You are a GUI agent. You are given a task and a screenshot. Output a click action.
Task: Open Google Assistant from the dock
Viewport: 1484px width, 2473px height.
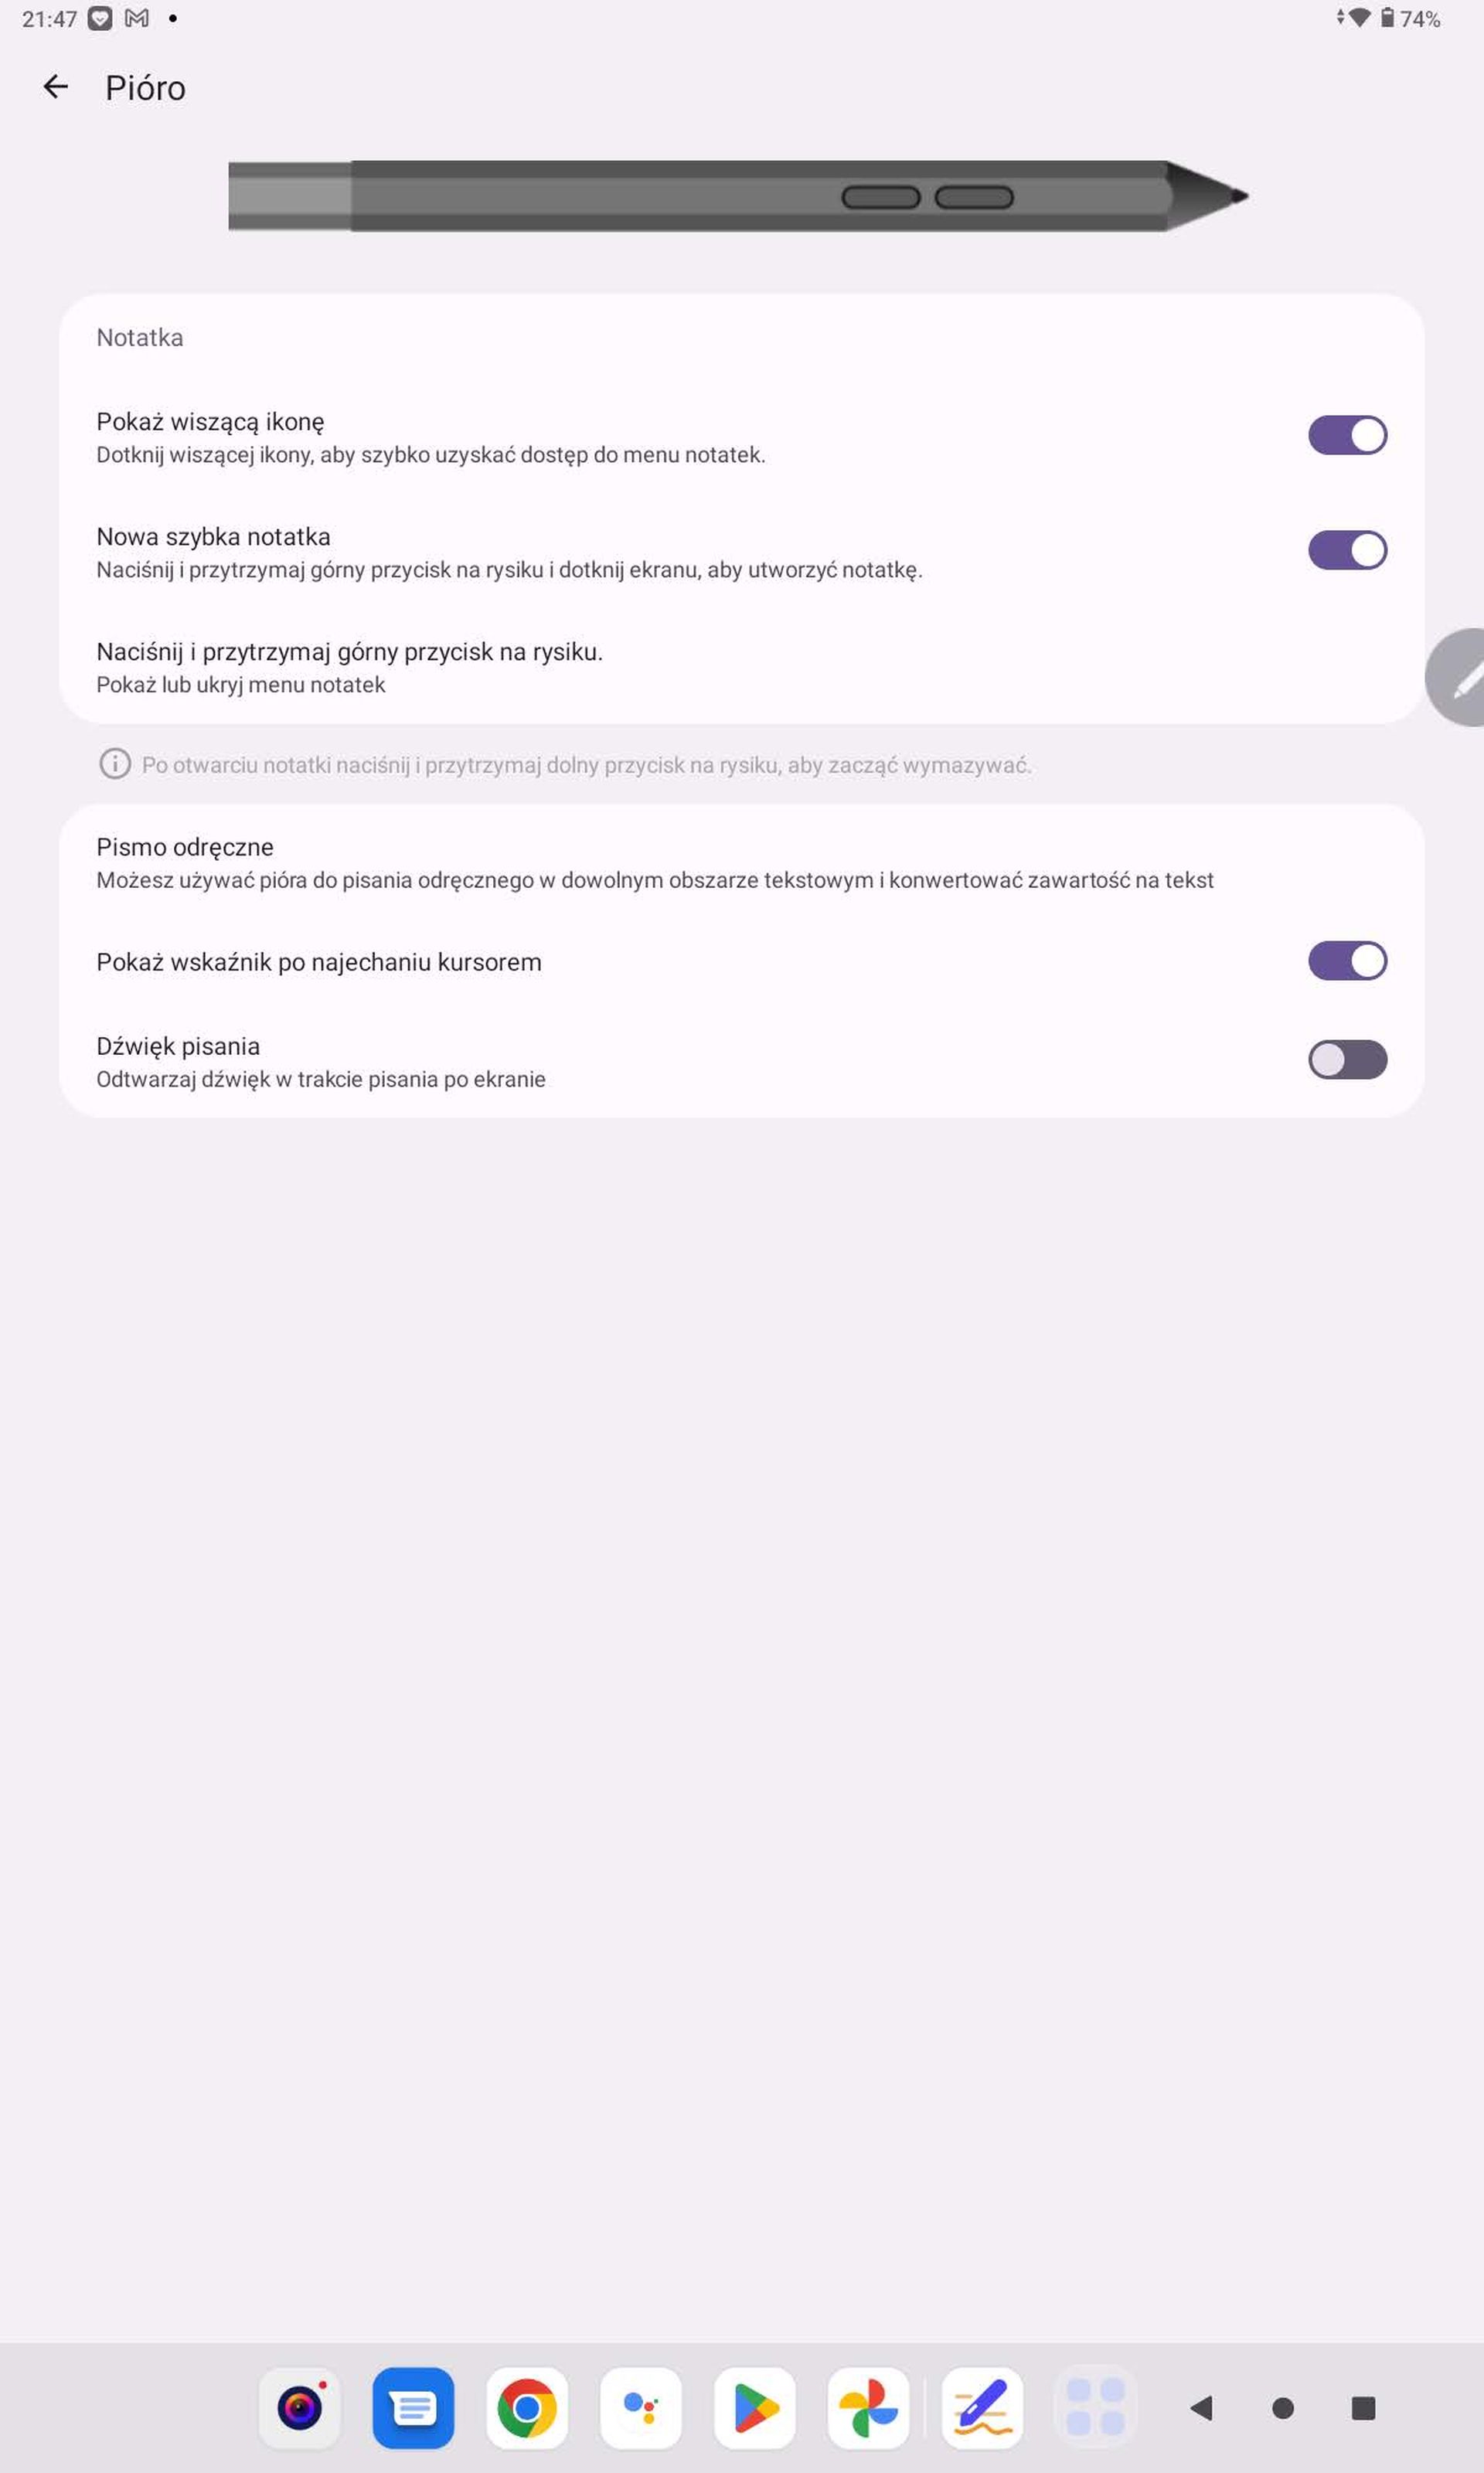[641, 2407]
